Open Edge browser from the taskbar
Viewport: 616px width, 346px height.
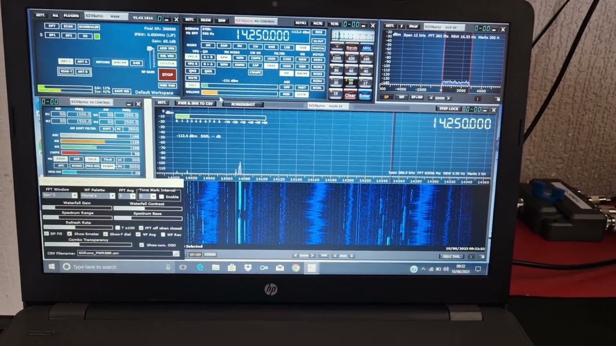[x=200, y=267]
